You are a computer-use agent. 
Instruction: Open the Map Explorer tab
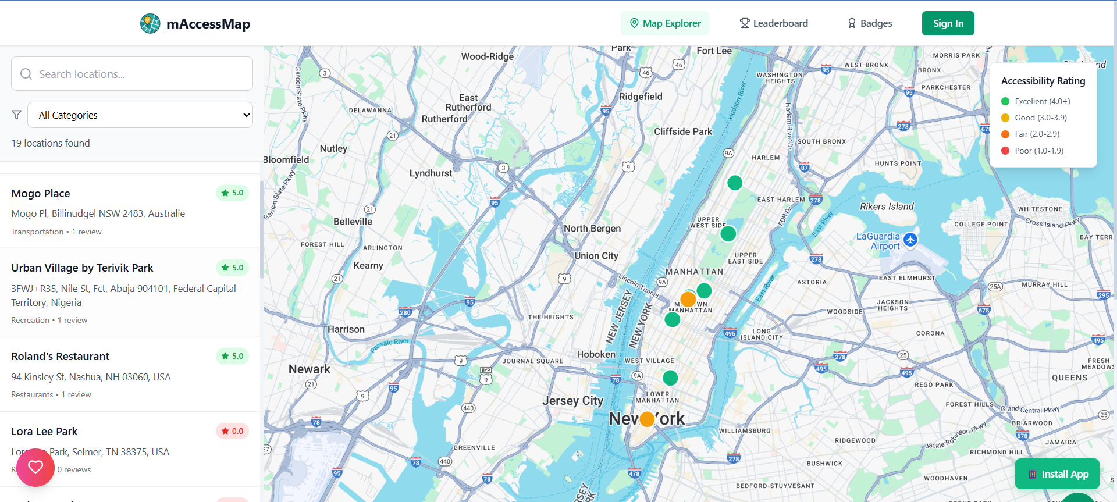pos(665,23)
